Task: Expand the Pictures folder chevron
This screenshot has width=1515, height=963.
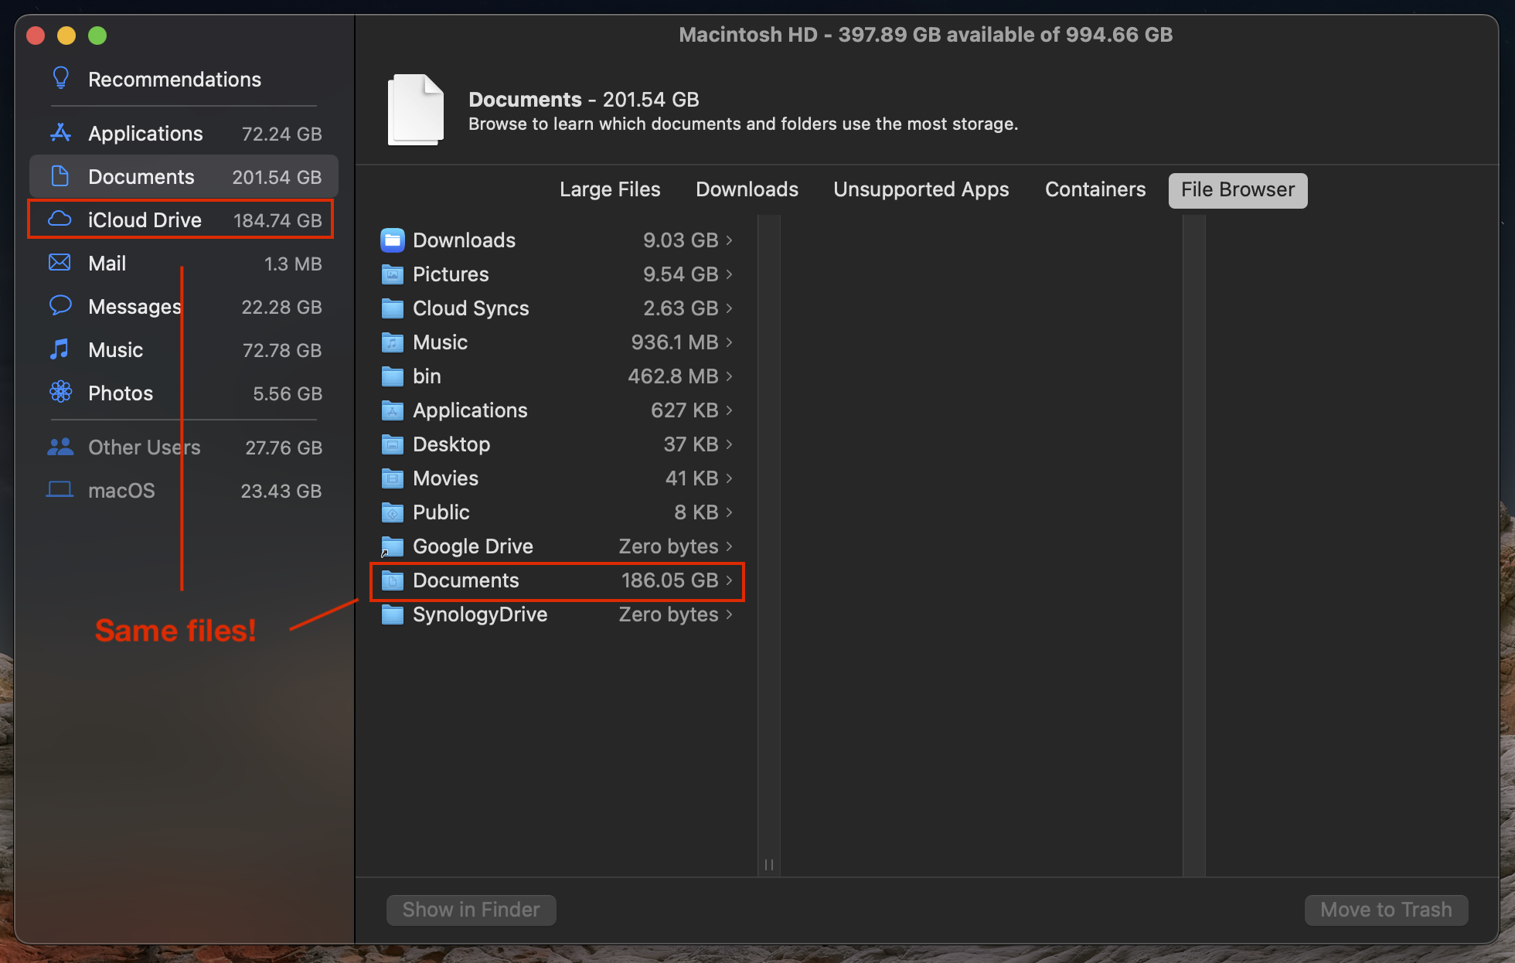Action: click(x=729, y=274)
